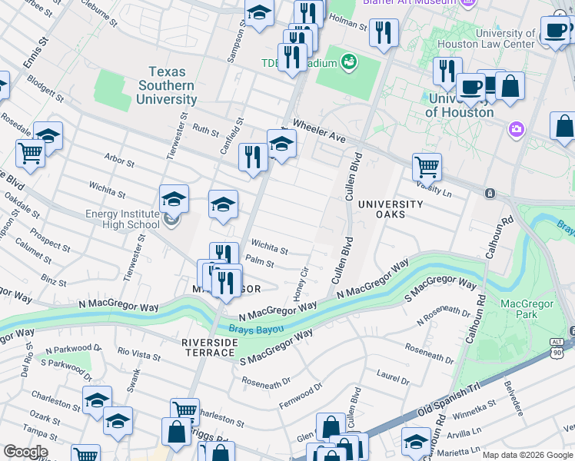
Task: Click the Varsity Ln street label
Action: coord(434,188)
